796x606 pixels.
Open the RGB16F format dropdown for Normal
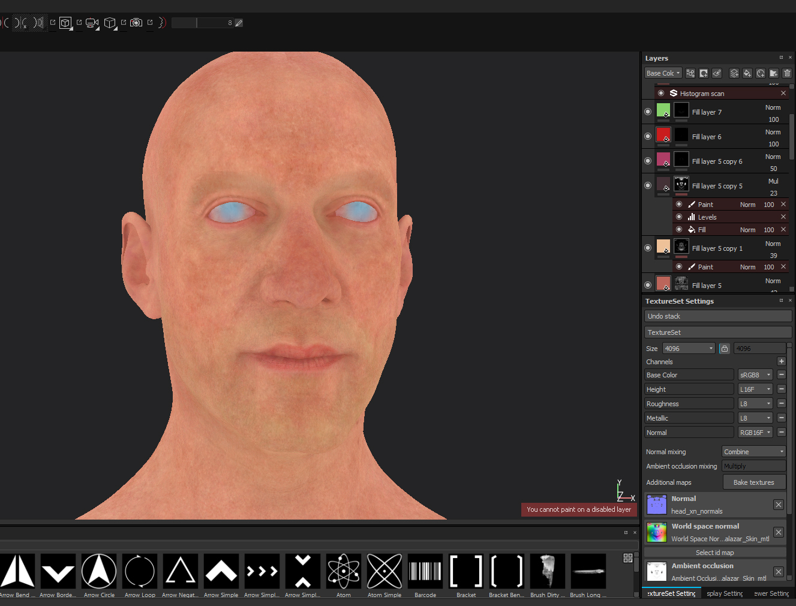pyautogui.click(x=755, y=433)
